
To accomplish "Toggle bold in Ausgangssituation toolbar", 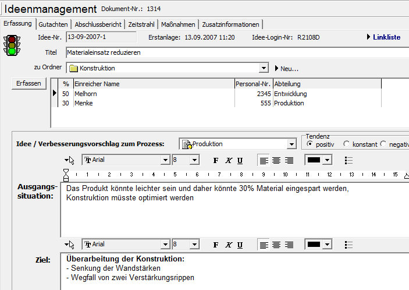I will click(216, 160).
